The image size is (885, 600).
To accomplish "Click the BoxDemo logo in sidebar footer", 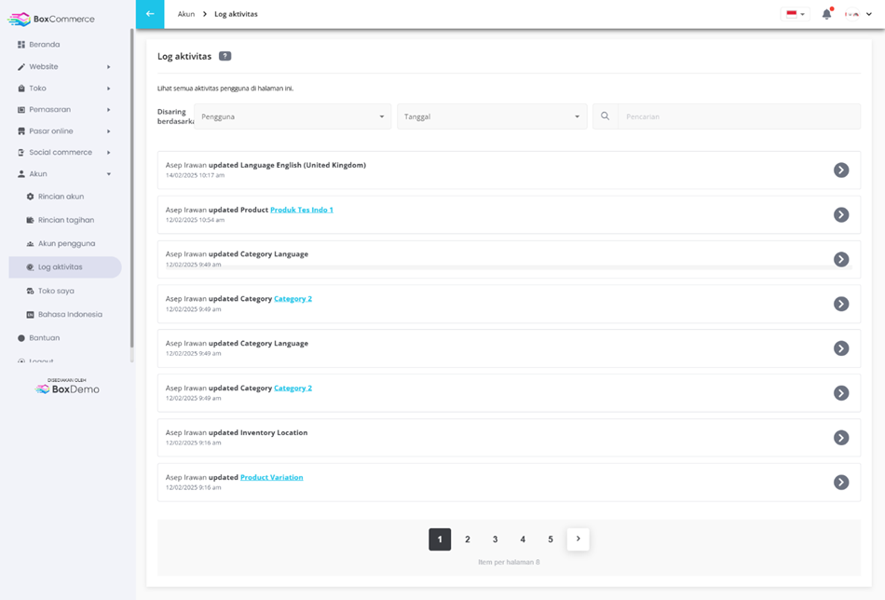I will pos(67,388).
